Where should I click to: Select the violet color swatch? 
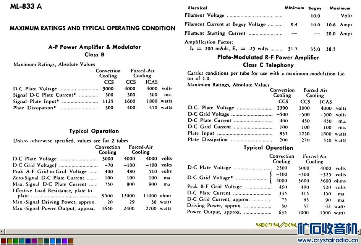(65, 241)
